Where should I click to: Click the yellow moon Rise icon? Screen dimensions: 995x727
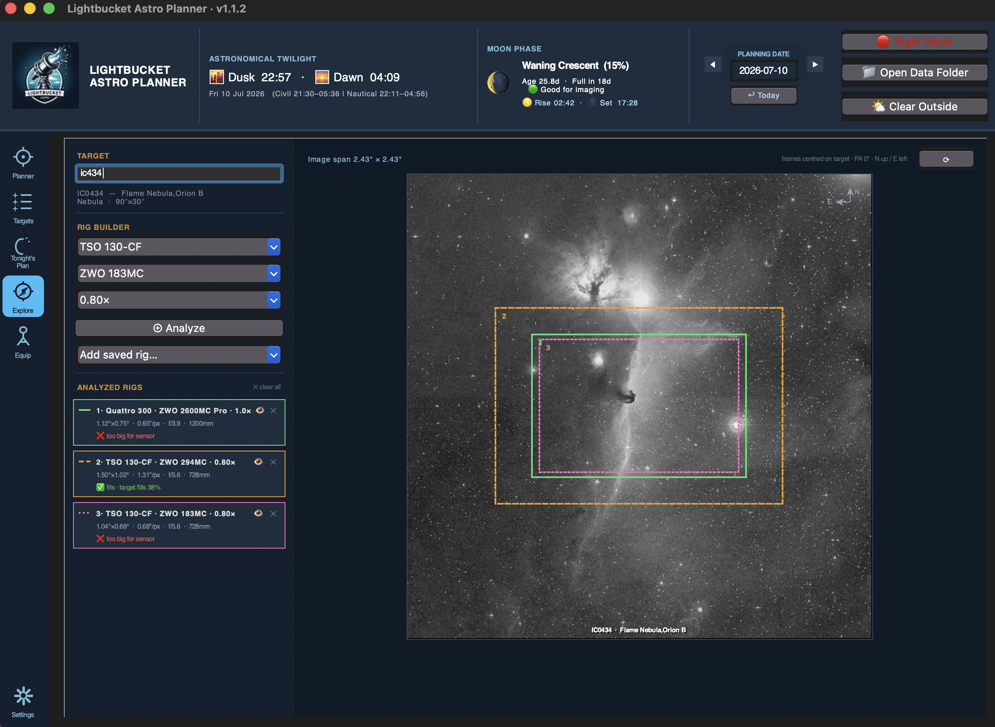(527, 102)
